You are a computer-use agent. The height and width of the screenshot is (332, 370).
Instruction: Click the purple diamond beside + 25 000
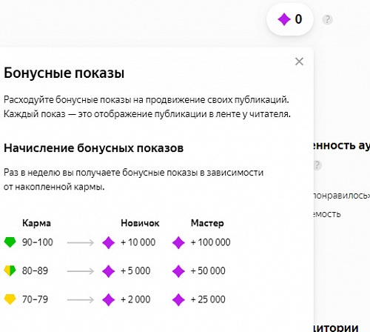click(x=178, y=299)
